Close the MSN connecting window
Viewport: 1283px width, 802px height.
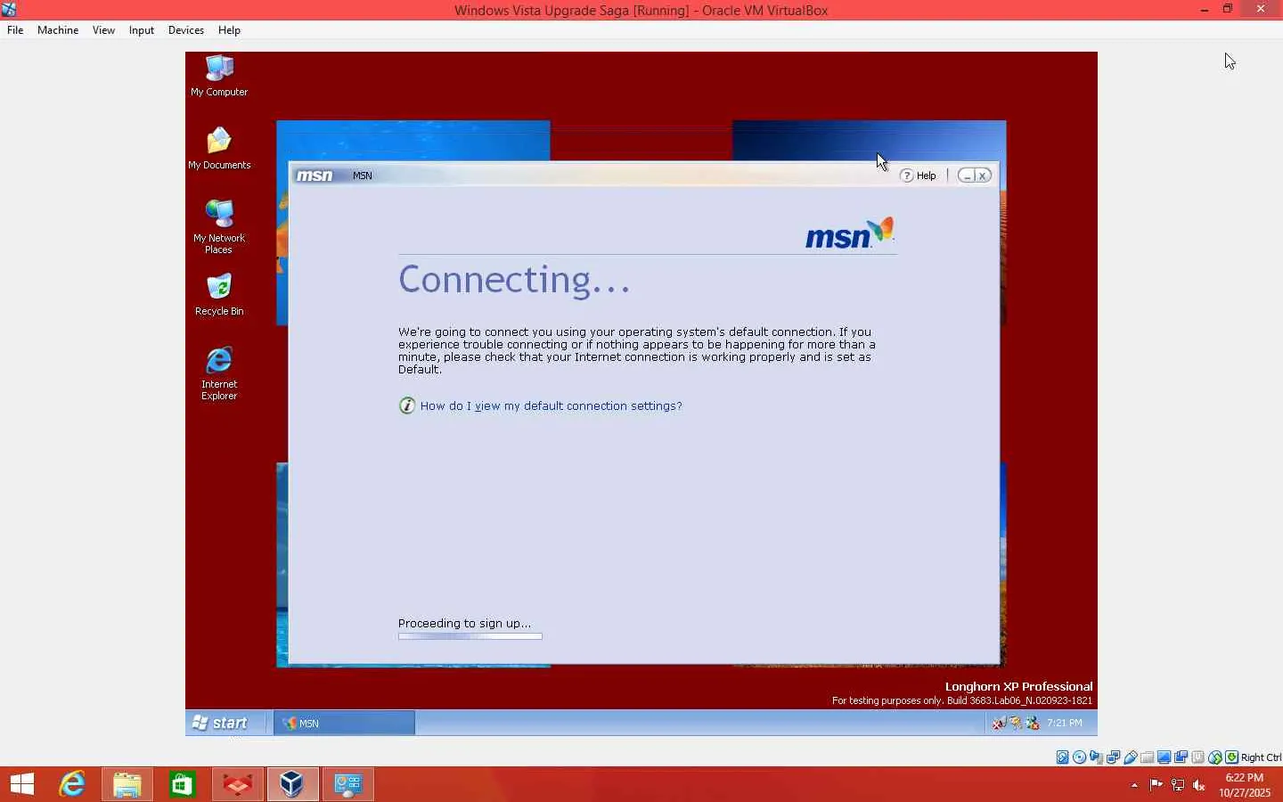coord(983,176)
